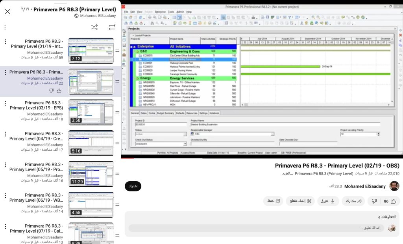The height and width of the screenshot is (244, 403).
Task: Toggle shuffle for the playlist
Action: [94, 27]
